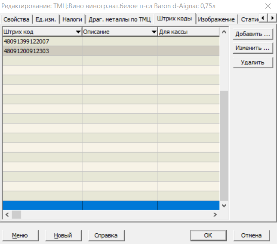Click the Изменить button
The height and width of the screenshot is (244, 277).
[252, 48]
